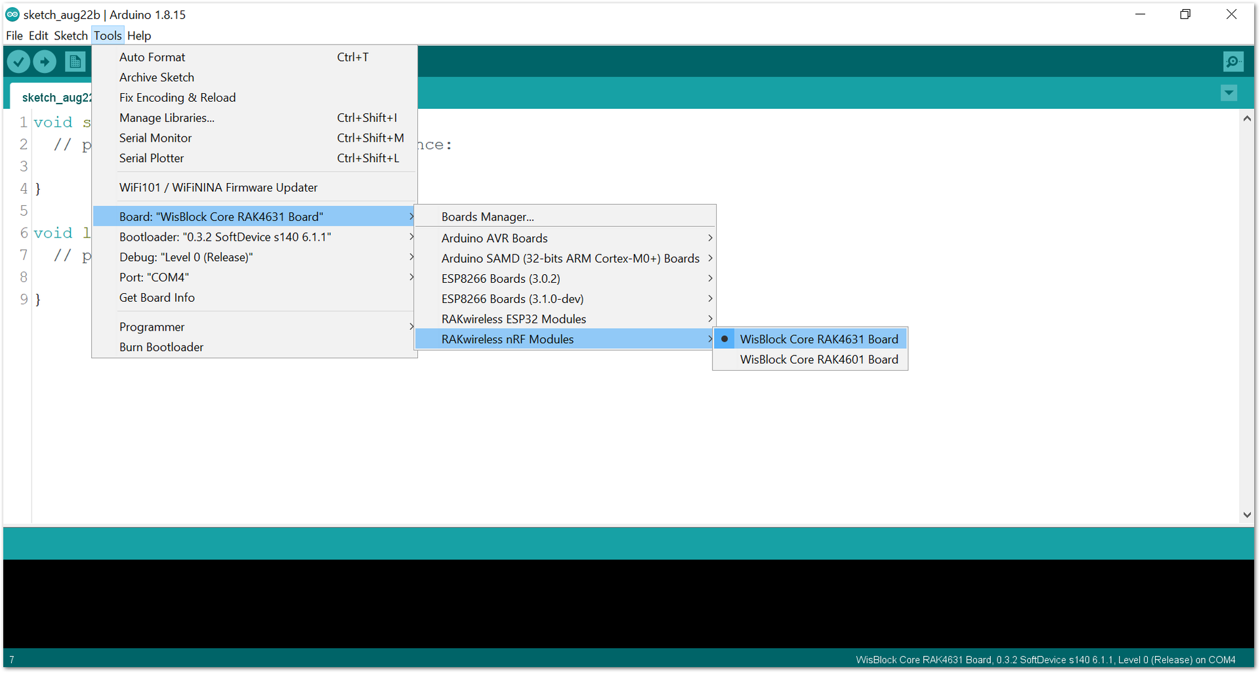Launch Serial Monitor from Tools menu
Image resolution: width=1260 pixels, height=673 pixels.
pyautogui.click(x=255, y=138)
